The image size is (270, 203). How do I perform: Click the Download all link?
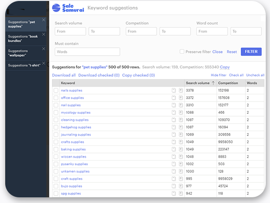click(x=64, y=75)
